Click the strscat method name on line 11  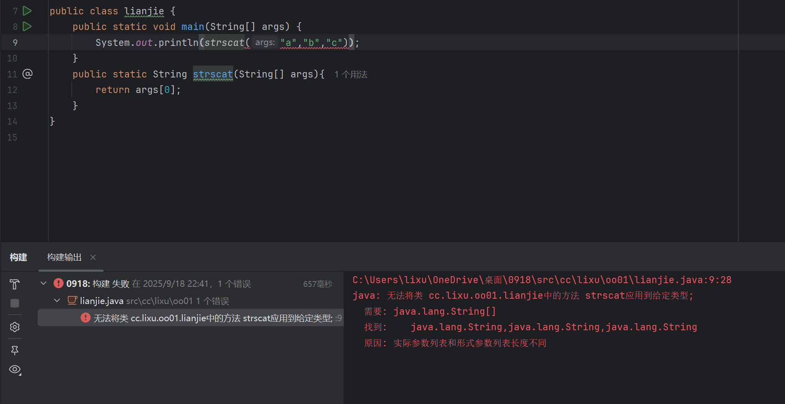(x=213, y=74)
